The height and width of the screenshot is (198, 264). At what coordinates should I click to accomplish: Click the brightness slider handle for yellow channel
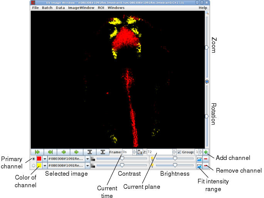(175, 165)
